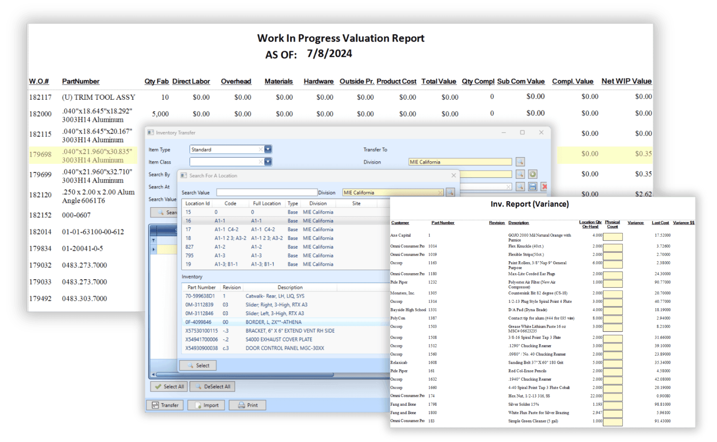Click the Physical Count box for Axe Capital
The image size is (717, 442).
click(x=613, y=237)
